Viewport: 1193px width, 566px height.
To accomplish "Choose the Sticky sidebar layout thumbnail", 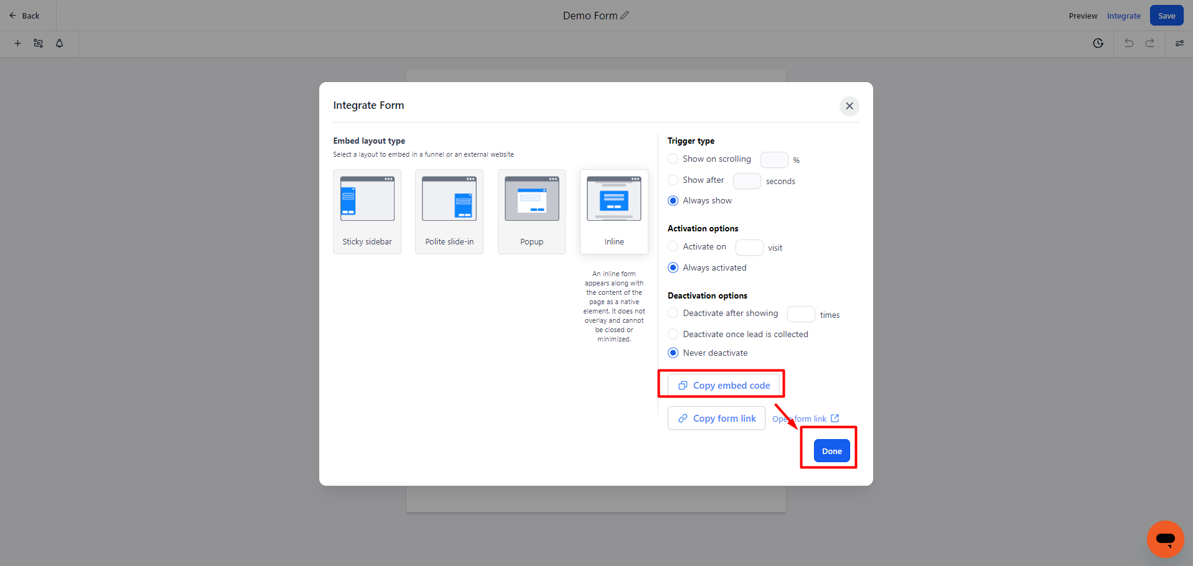I will coord(367,211).
